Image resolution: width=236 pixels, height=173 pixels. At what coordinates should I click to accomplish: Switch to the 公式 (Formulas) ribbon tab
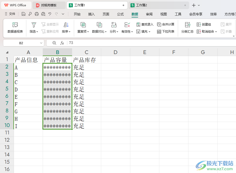[x=120, y=14]
